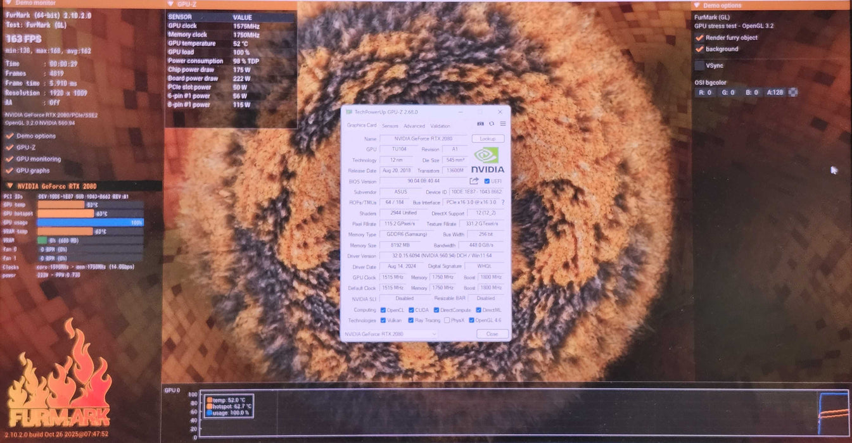
Task: Close the GPU-Z window via X
Action: [501, 112]
